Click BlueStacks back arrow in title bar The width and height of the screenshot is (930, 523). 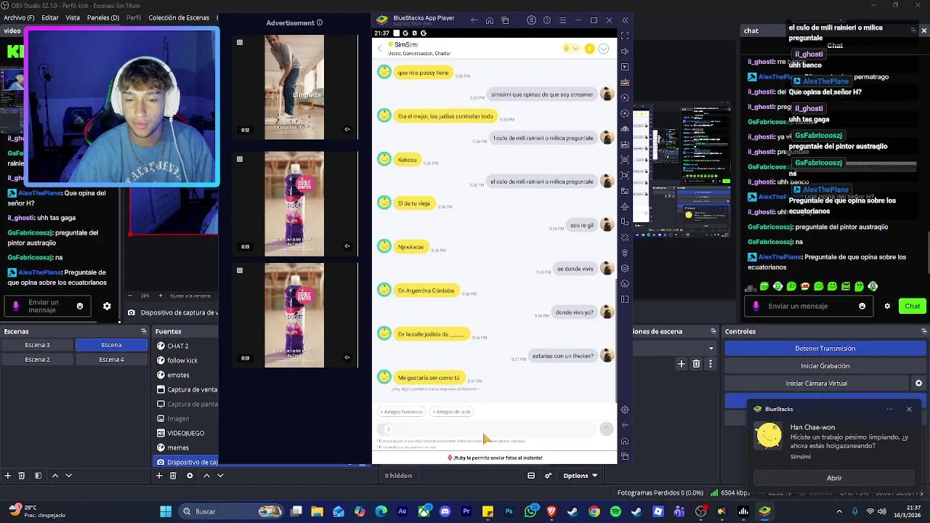tap(474, 20)
